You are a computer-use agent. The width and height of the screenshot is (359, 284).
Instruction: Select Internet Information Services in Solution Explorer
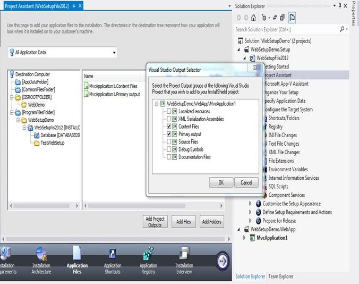[x=294, y=178]
